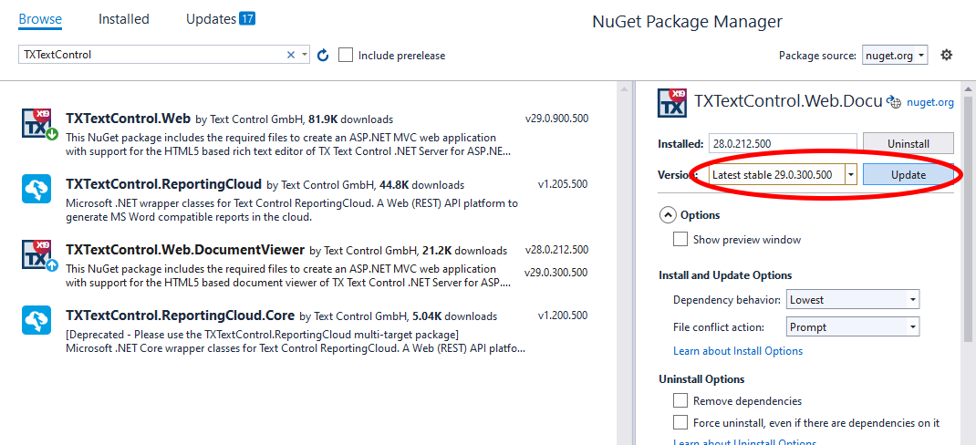This screenshot has height=445, width=976.
Task: Click the refresh icon next to search box
Action: (322, 56)
